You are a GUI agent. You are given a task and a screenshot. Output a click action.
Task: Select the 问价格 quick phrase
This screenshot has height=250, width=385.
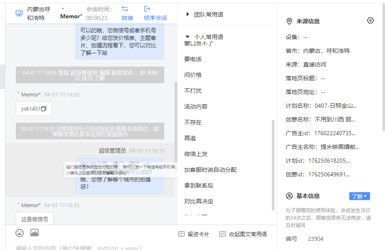point(193,75)
